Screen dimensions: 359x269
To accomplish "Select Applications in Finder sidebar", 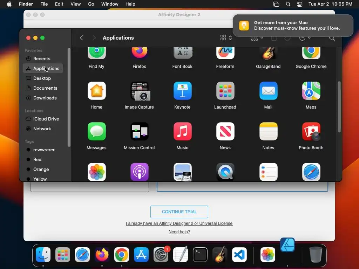I will 42,68.
